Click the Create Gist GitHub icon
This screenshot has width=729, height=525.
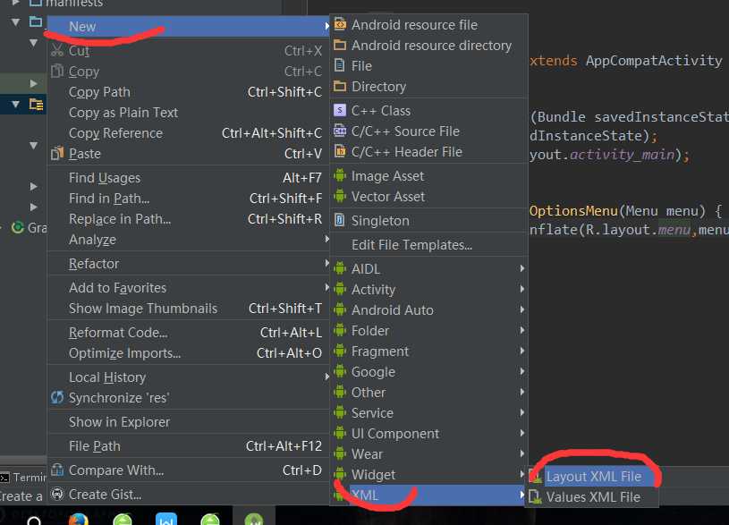[x=56, y=494]
